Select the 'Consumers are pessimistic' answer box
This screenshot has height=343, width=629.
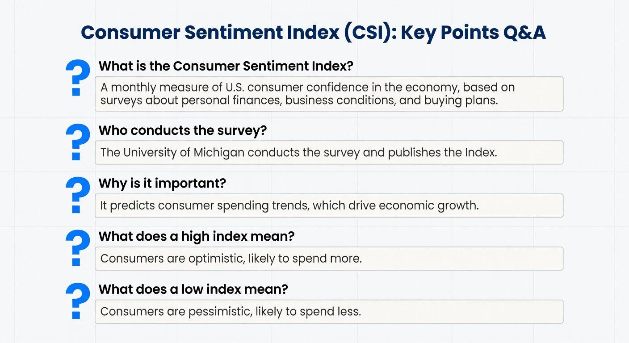click(x=329, y=312)
